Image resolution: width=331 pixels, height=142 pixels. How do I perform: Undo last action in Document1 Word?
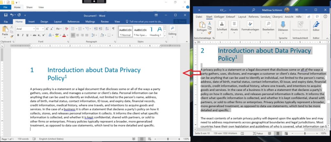[12, 15]
